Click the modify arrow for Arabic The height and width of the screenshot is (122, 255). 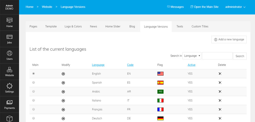click(x=63, y=92)
